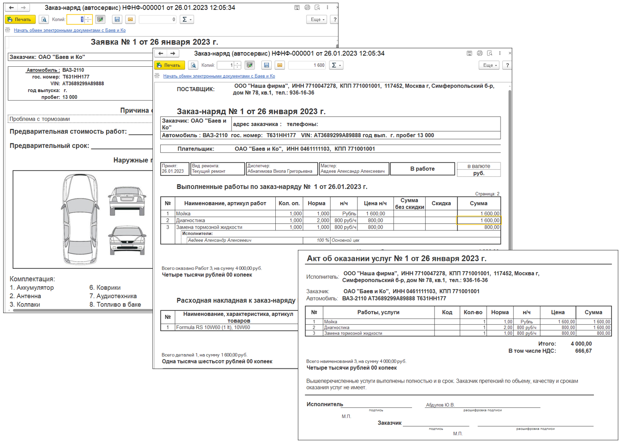Click the vertical scrollbar of the Заказ-наряд print form
The height and width of the screenshot is (443, 621).
[x=510, y=167]
